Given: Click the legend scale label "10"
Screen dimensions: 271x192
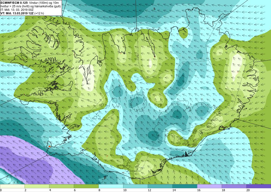Looking at the screenshot, I should pos(125,190).
